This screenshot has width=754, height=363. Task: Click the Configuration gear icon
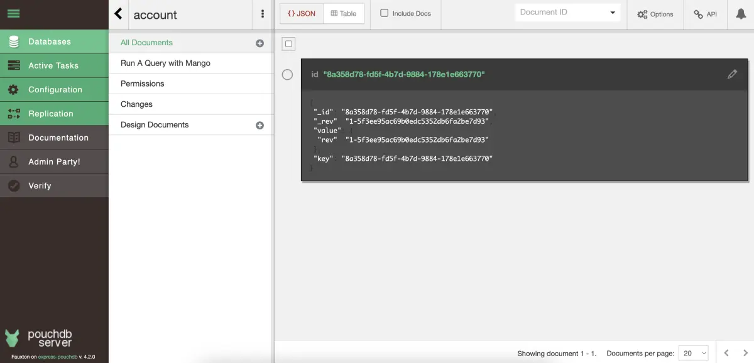click(14, 90)
